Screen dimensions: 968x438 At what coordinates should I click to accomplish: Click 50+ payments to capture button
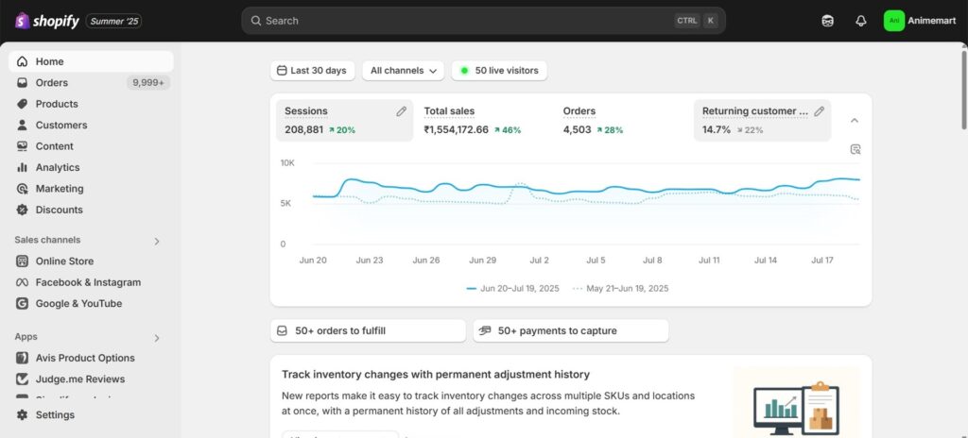(571, 330)
